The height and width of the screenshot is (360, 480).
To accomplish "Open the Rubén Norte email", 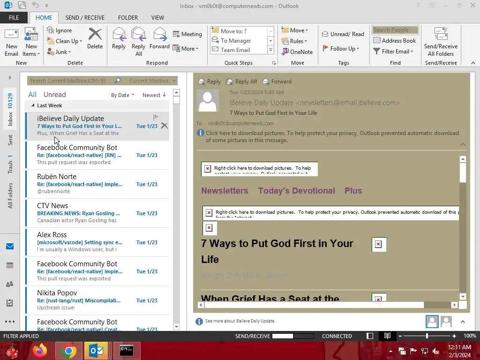I will [97, 184].
